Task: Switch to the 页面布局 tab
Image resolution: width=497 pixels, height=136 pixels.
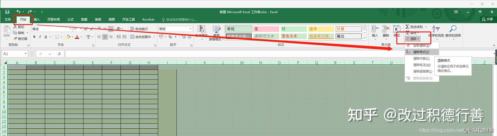Action: click(x=54, y=20)
